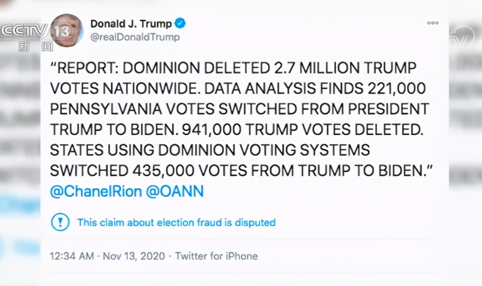Click the 12:34 AM timestamp
482x286 pixels.
[72, 255]
